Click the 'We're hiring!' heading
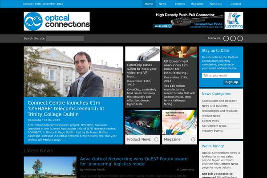Viewport: 267px width, 178px height. click(x=213, y=146)
